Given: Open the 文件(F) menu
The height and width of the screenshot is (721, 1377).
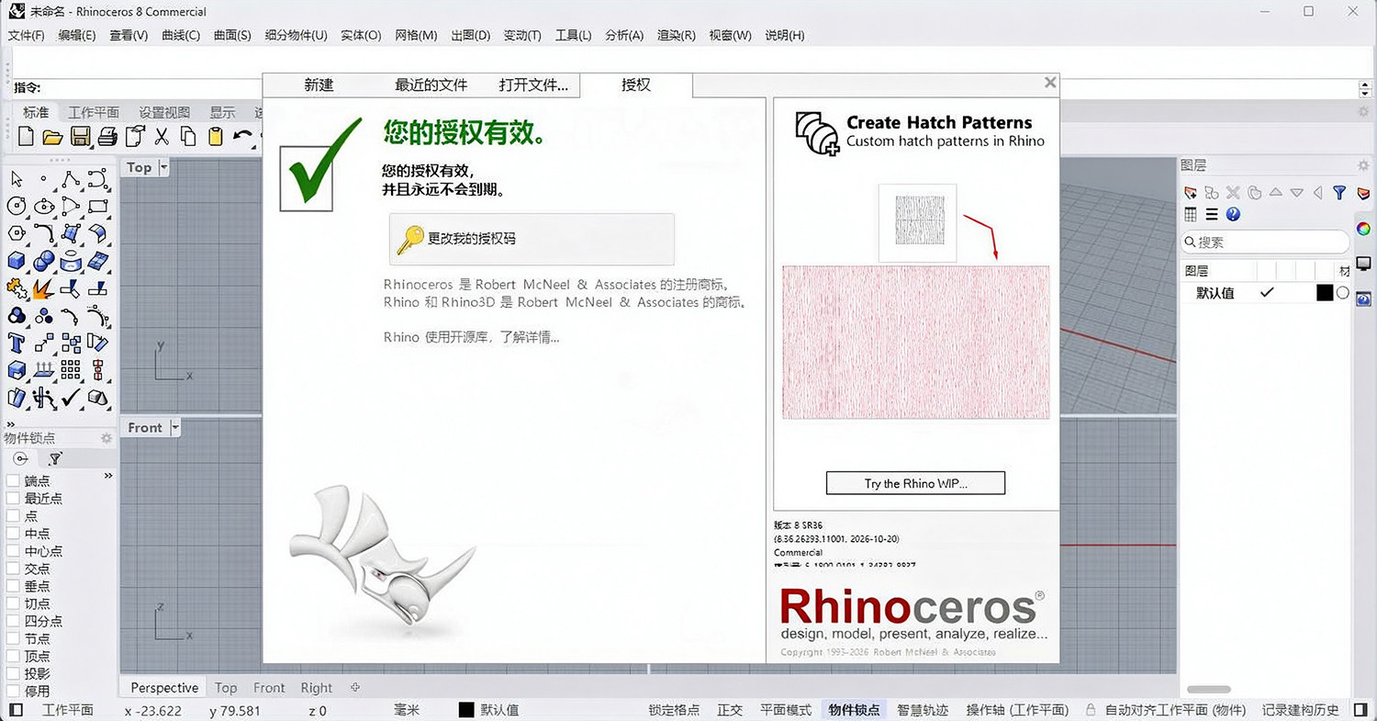Looking at the screenshot, I should tap(27, 35).
